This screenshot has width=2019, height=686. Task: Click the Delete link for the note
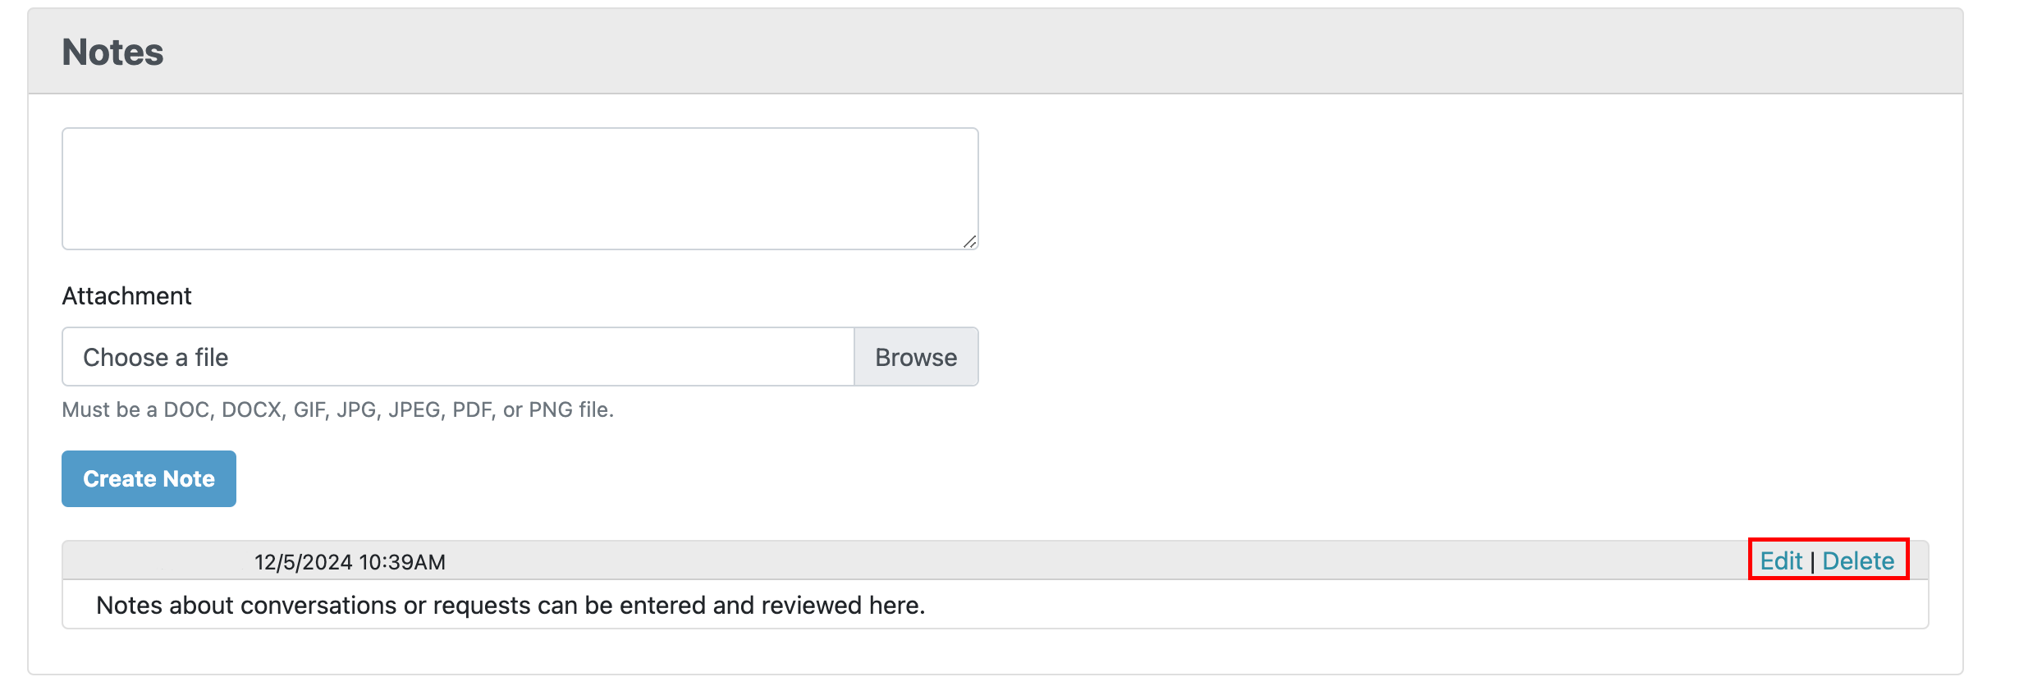1857,561
